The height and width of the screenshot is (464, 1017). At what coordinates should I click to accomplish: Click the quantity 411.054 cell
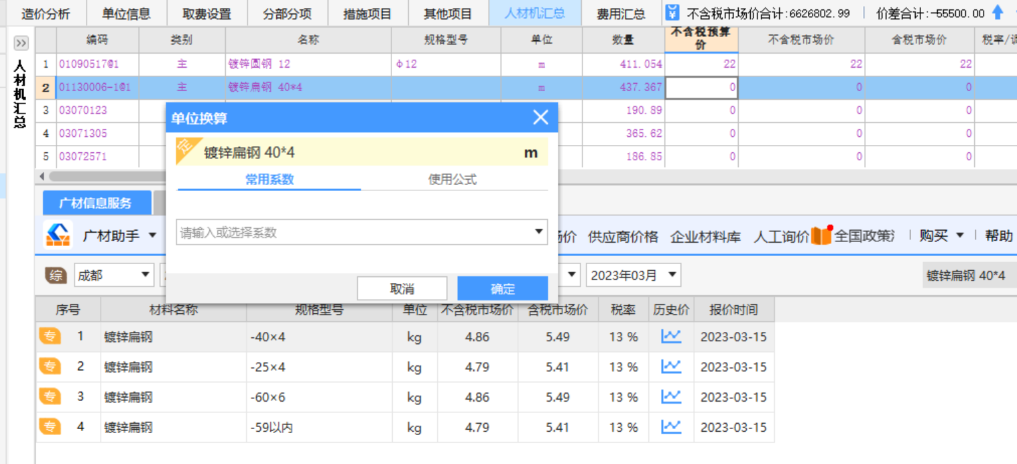[623, 64]
